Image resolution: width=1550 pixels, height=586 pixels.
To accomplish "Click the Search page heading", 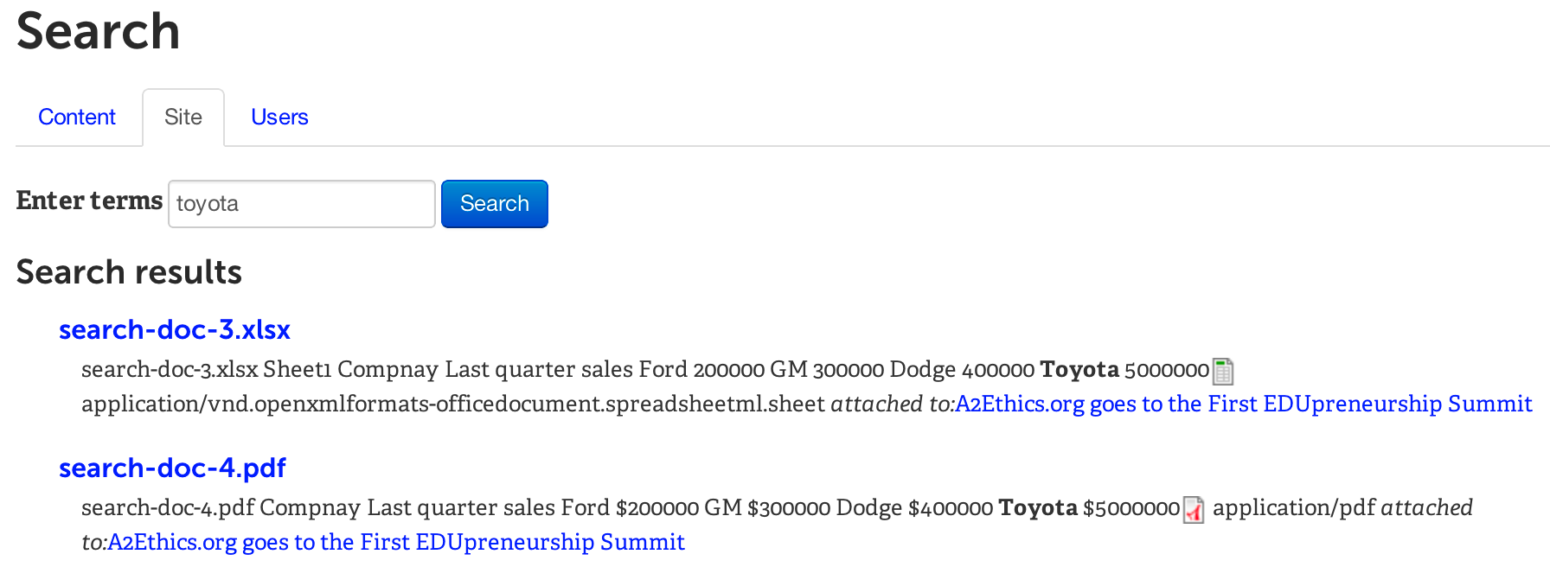I will tap(98, 31).
